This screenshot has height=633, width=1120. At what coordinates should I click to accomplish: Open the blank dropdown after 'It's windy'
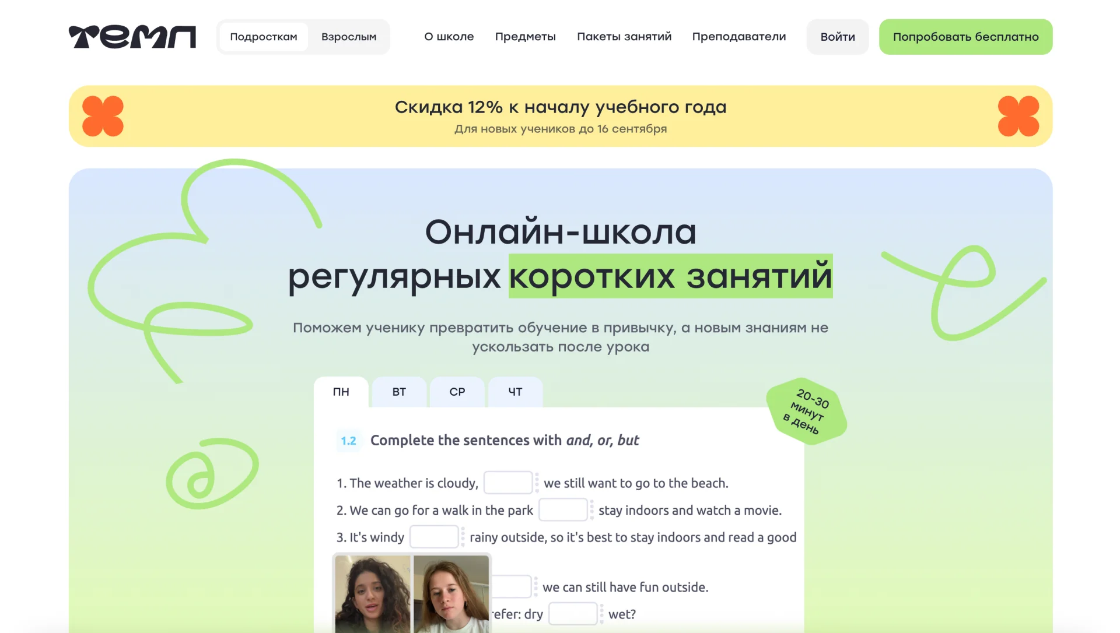(434, 537)
